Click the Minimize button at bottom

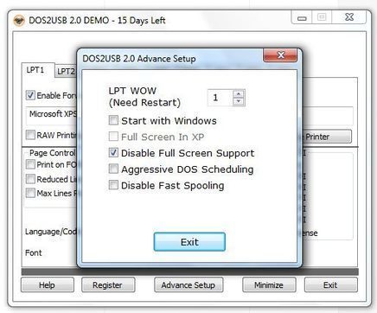(269, 285)
